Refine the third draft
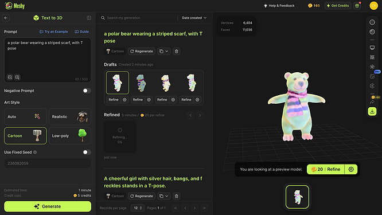This screenshot has width=382, height=215. point(162,100)
